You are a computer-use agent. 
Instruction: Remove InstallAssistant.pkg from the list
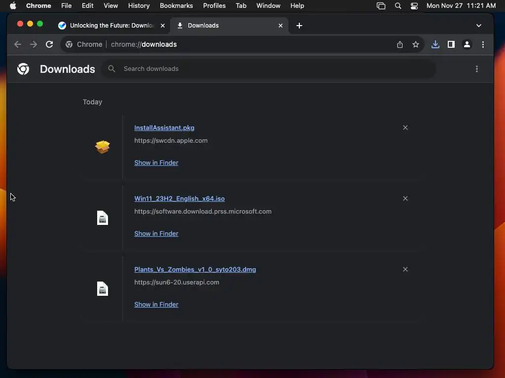click(405, 127)
